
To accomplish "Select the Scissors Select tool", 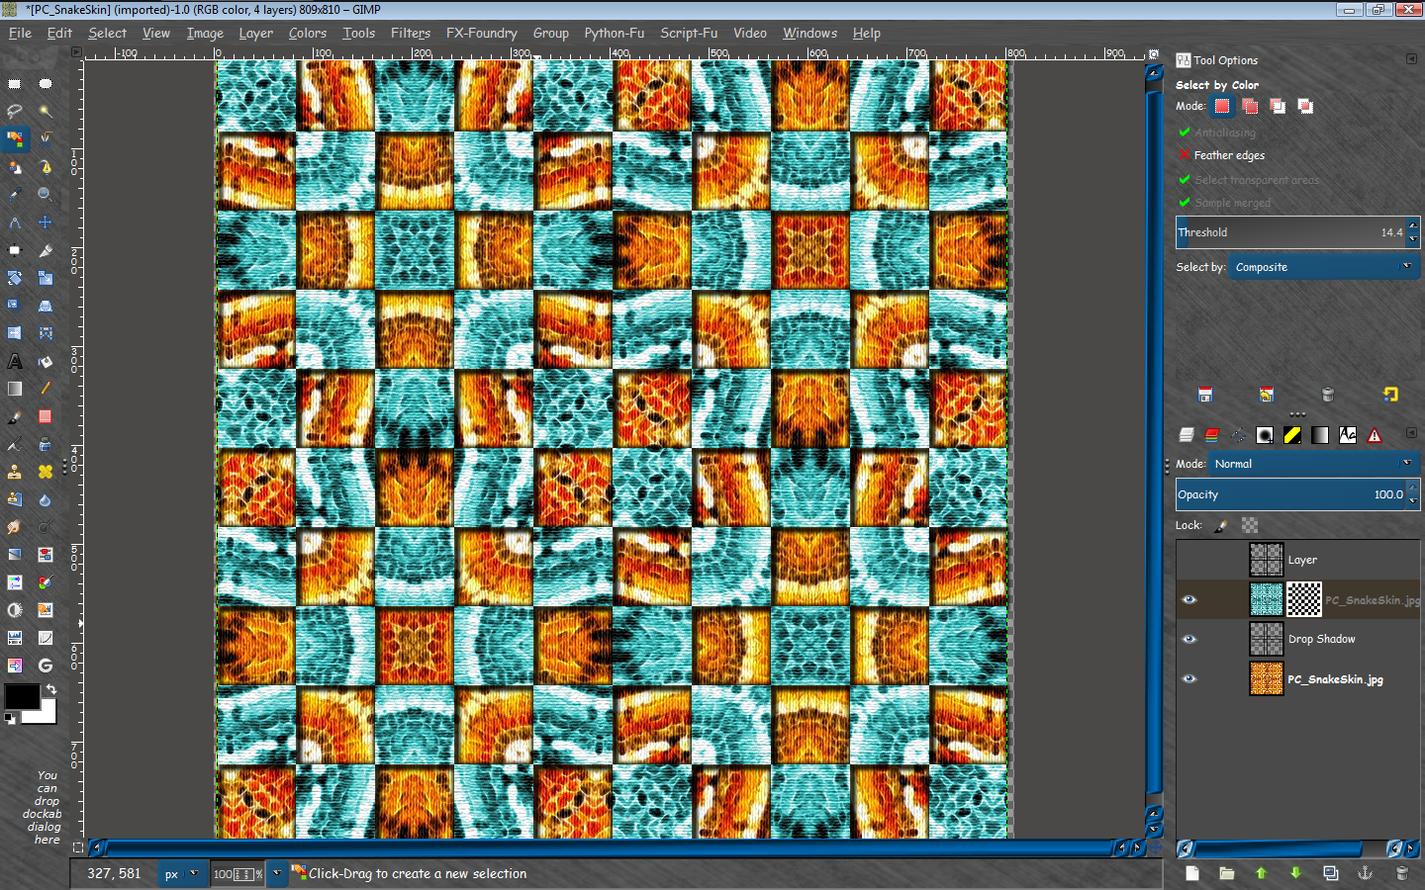I will (x=46, y=139).
